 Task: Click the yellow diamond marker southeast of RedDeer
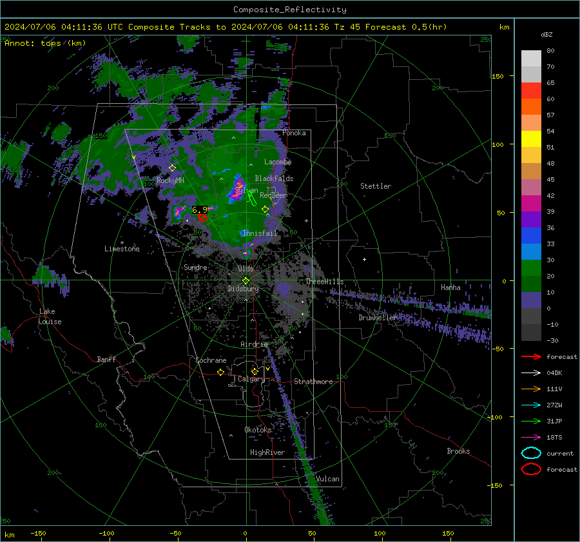[265, 209]
